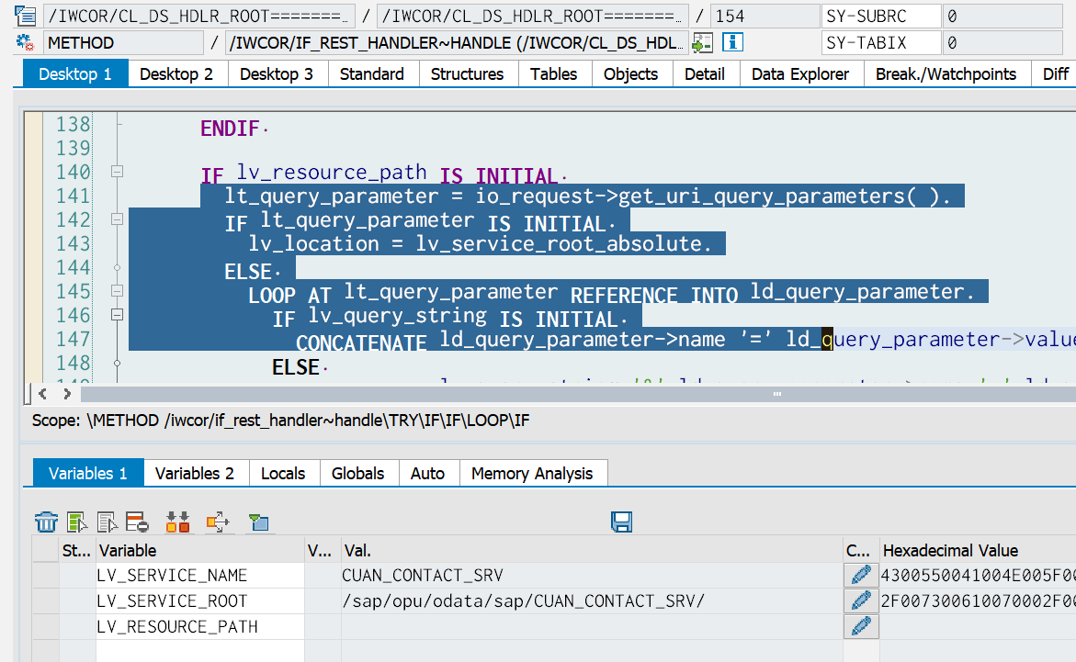
Task: Save variable layout with the floppy disk icon
Action: [622, 522]
